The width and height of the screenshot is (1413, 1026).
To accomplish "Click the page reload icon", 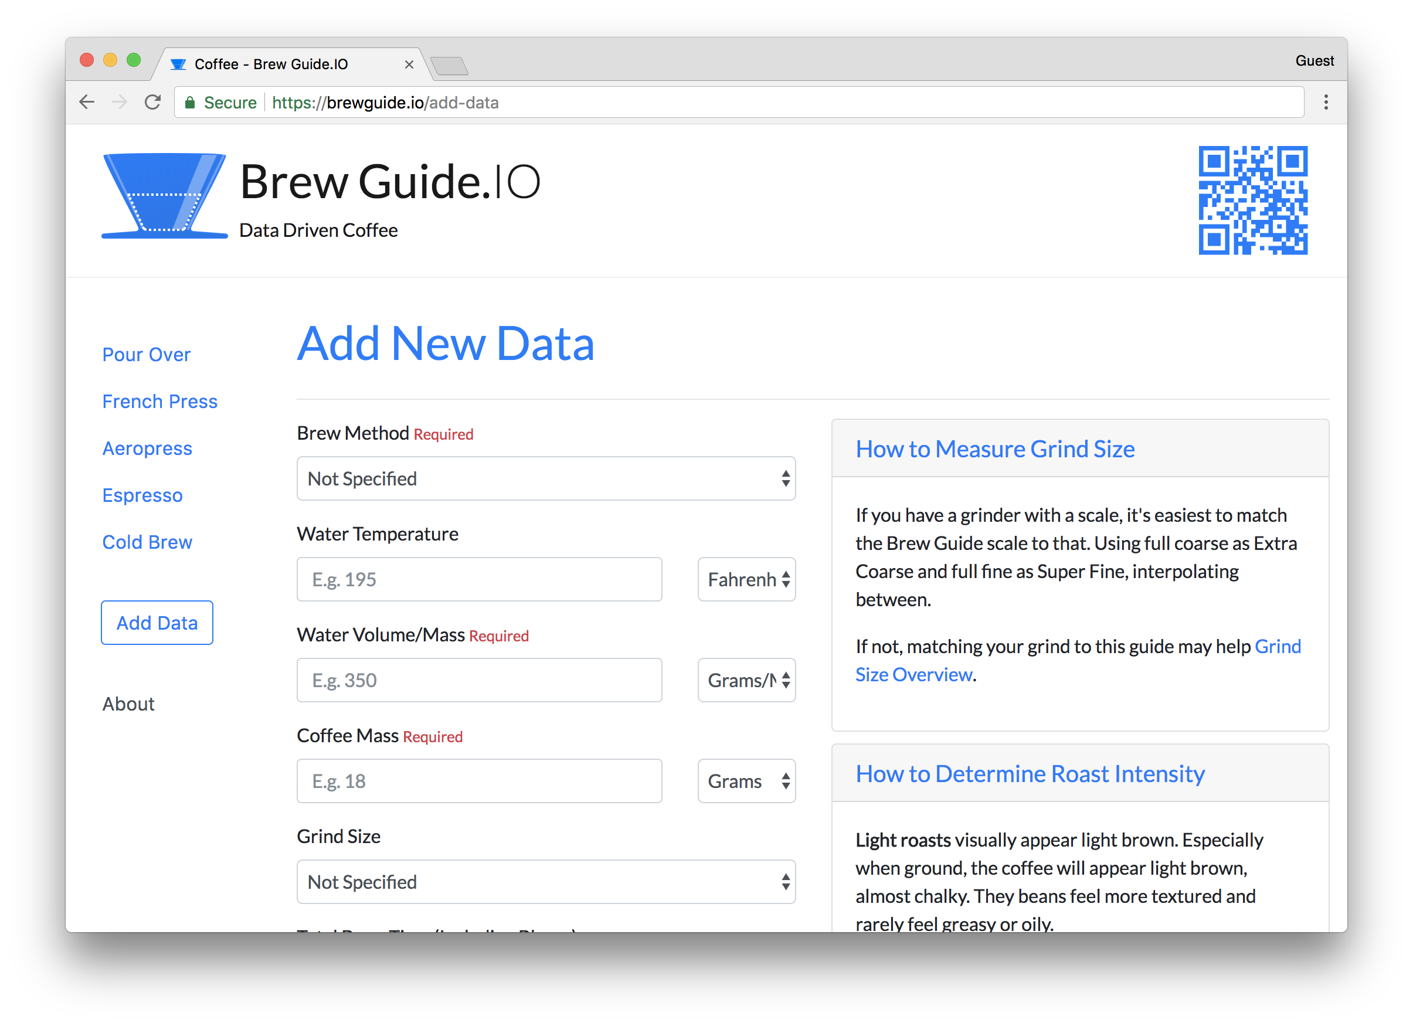I will click(152, 101).
